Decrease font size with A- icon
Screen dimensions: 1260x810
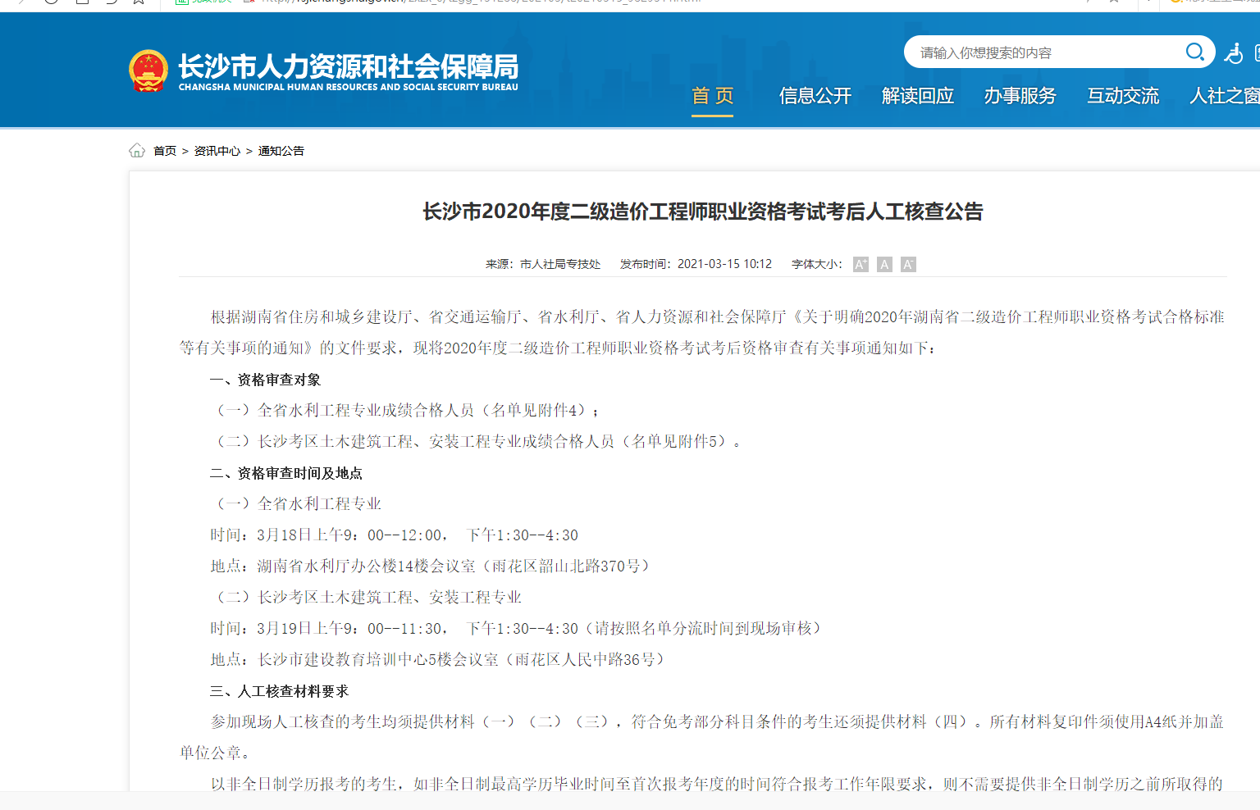908,264
